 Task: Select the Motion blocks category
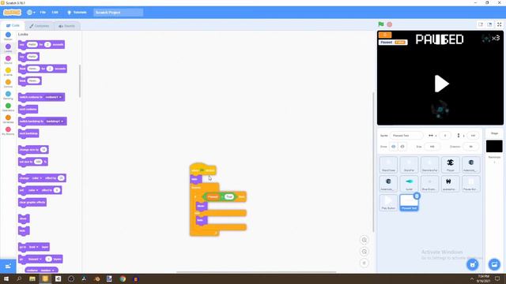point(8,36)
